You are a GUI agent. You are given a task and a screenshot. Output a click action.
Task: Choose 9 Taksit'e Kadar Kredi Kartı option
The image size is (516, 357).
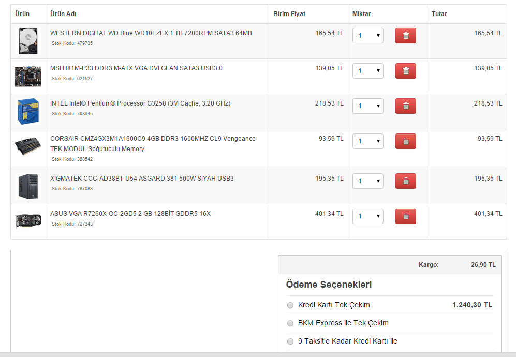click(290, 341)
